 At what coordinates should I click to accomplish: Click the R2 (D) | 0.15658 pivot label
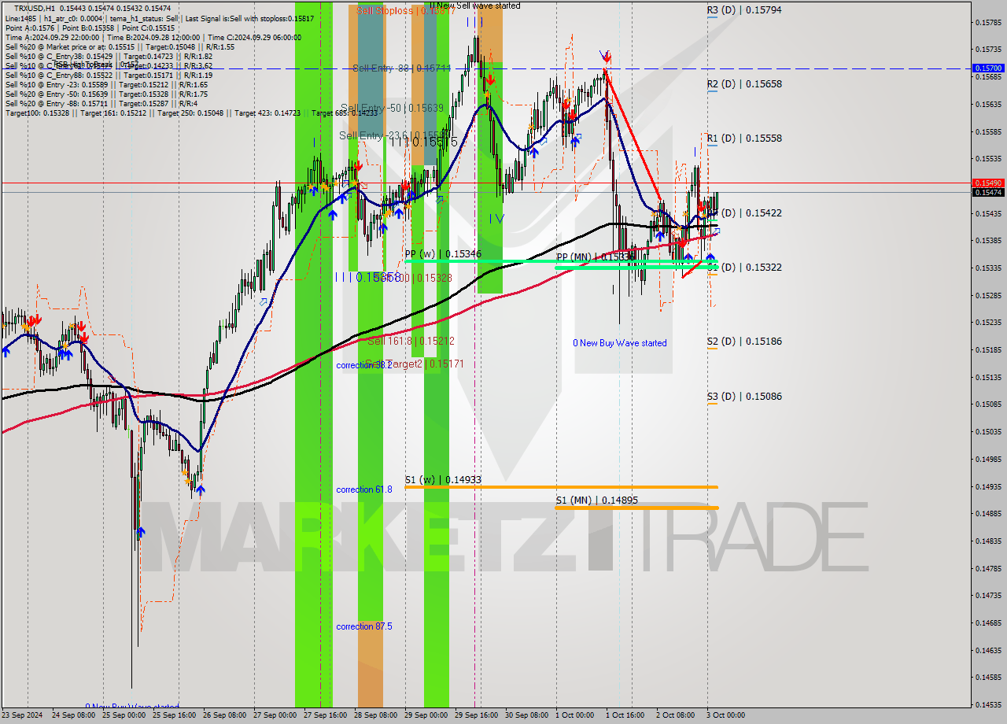pos(744,83)
